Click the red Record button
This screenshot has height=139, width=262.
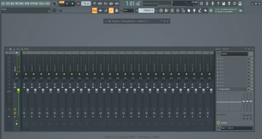pyautogui.click(x=78, y=3)
